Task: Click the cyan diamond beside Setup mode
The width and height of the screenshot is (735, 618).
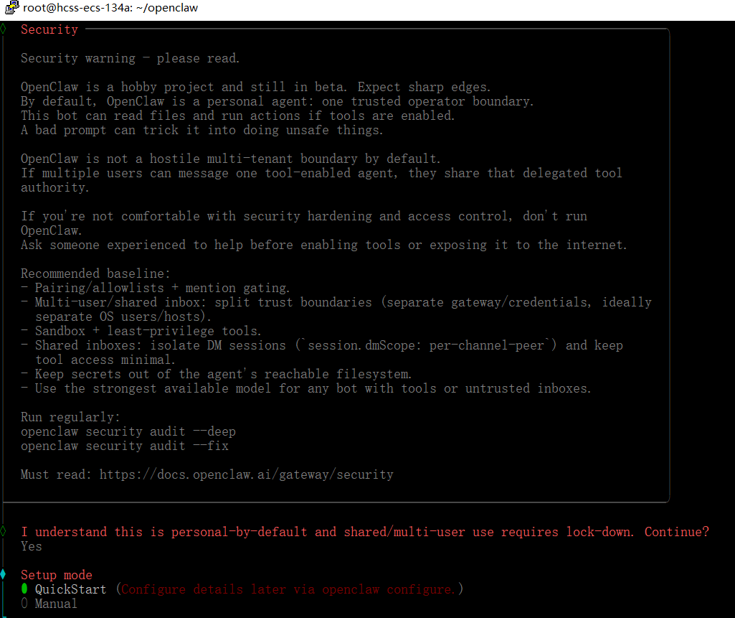Action: point(4,574)
